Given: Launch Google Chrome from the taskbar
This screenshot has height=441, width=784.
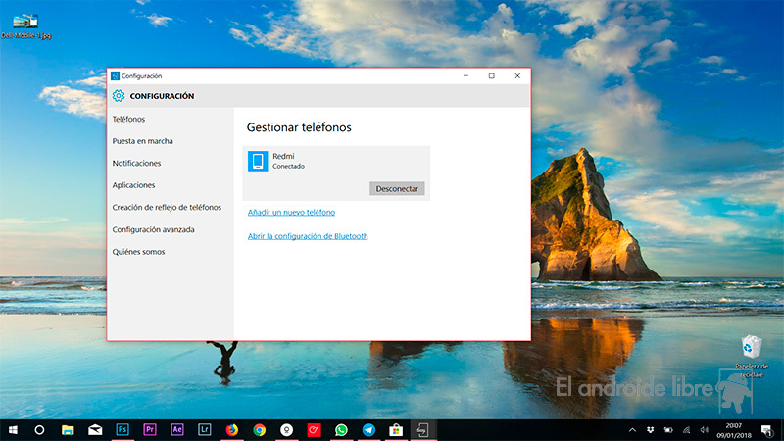Looking at the screenshot, I should 260,429.
